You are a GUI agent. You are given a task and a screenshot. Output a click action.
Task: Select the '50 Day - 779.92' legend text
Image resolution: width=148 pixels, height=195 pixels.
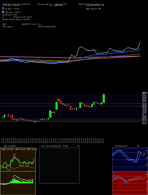[x=12, y=9]
